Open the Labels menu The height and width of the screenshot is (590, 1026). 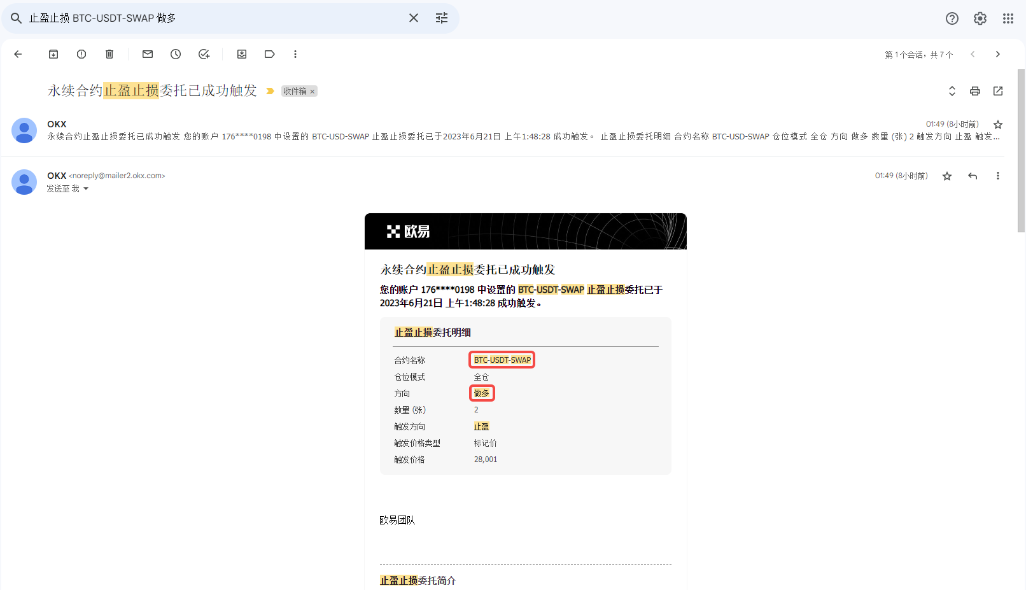pos(270,54)
